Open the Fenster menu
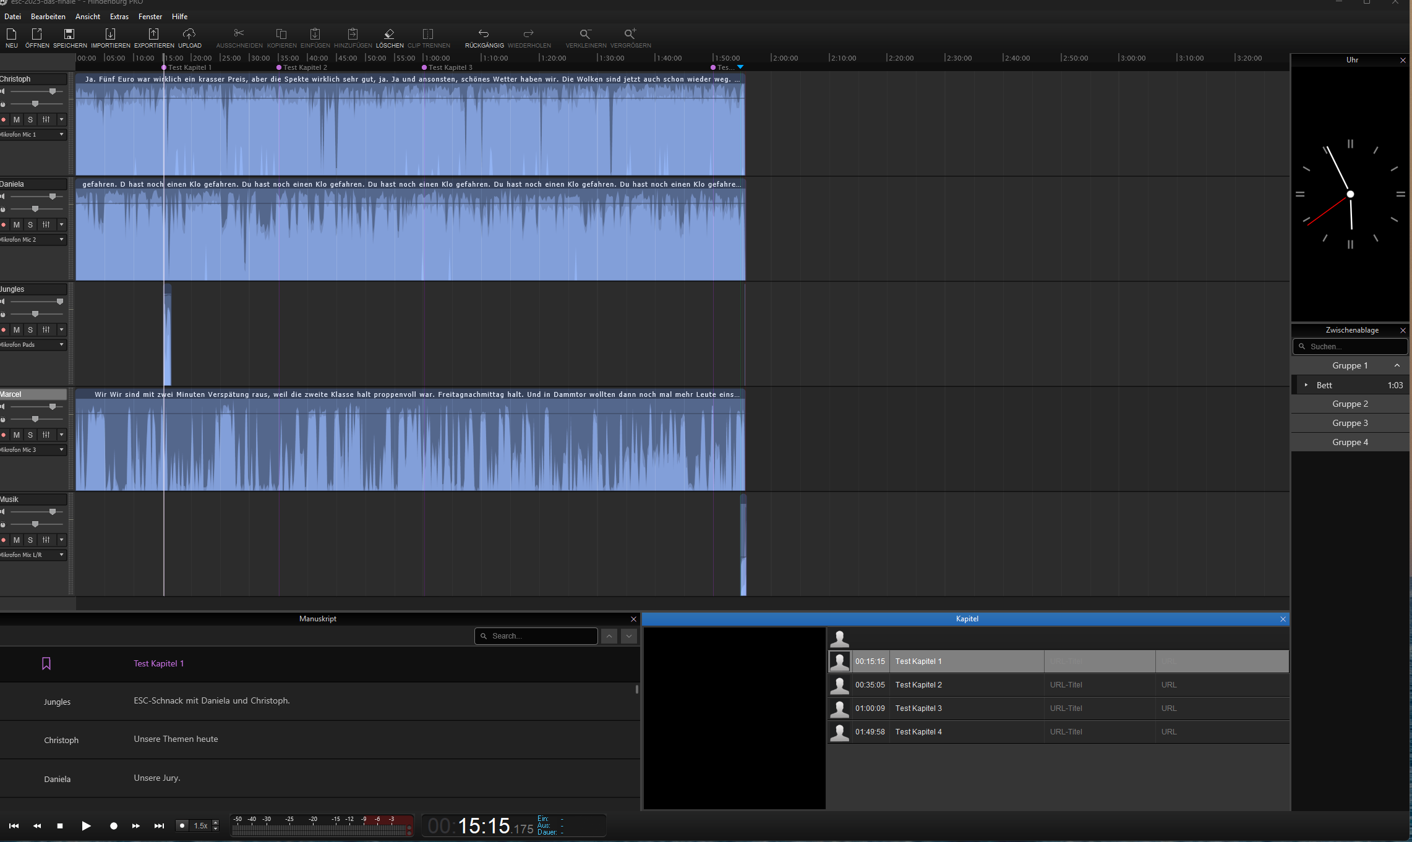1412x842 pixels. pyautogui.click(x=150, y=17)
